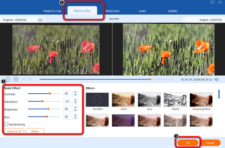Select the purple-tinted filter thumbnail
This screenshot has height=148, width=225.
pyautogui.click(x=123, y=120)
